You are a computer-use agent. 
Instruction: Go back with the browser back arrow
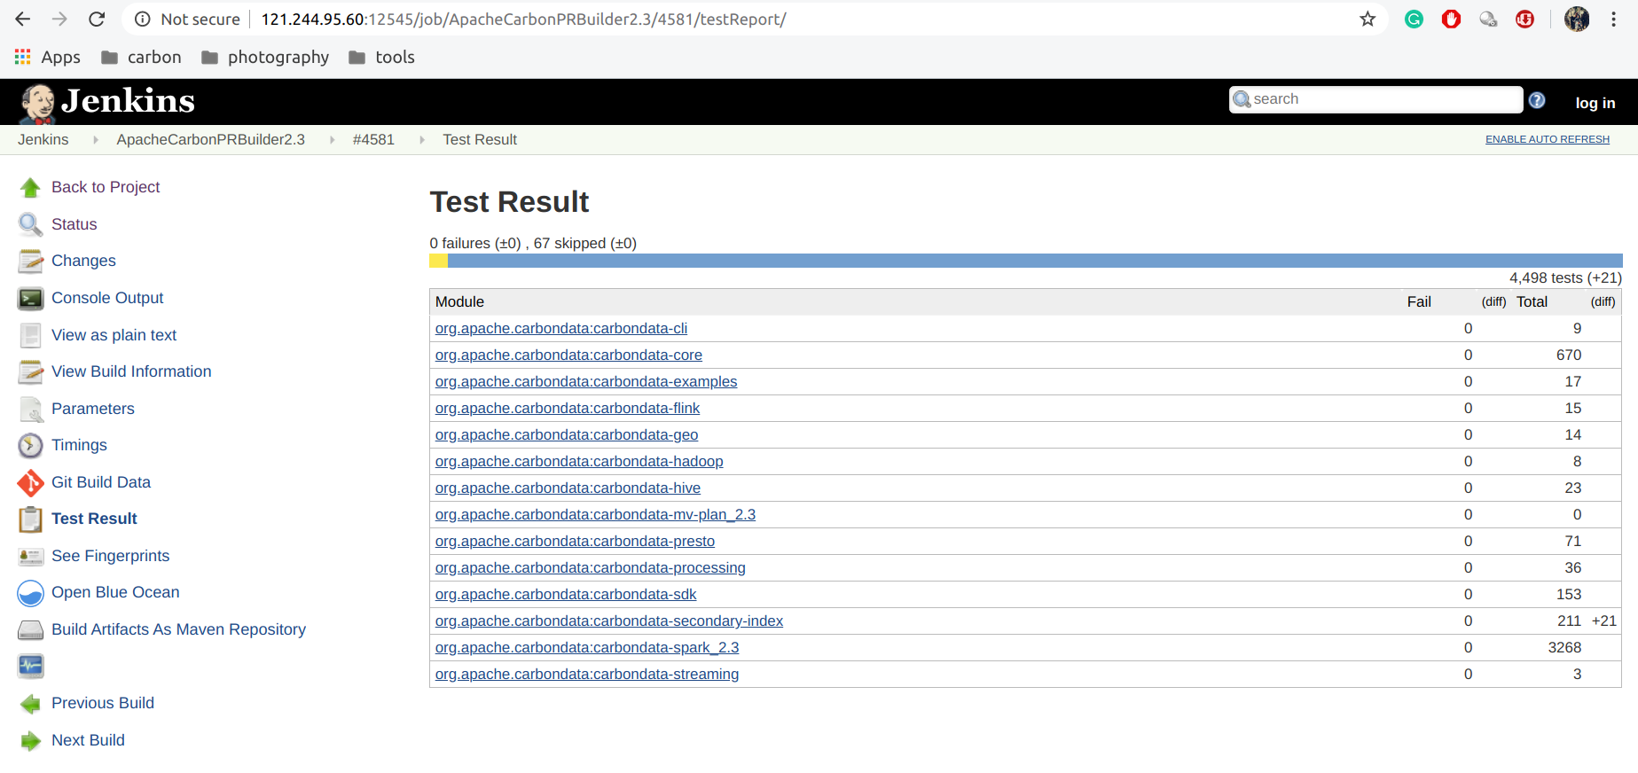pos(23,20)
